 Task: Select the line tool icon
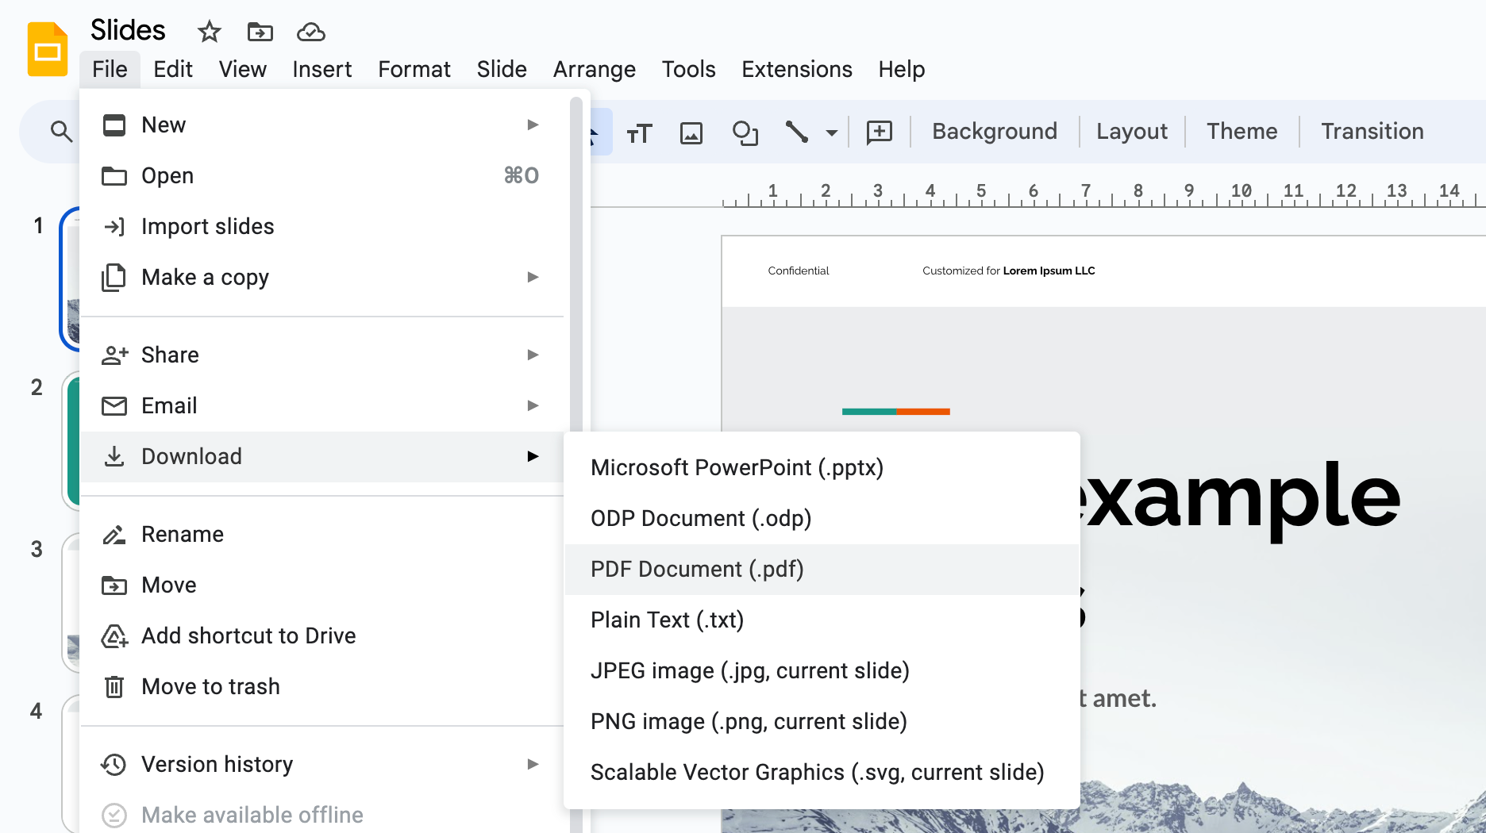coord(796,132)
